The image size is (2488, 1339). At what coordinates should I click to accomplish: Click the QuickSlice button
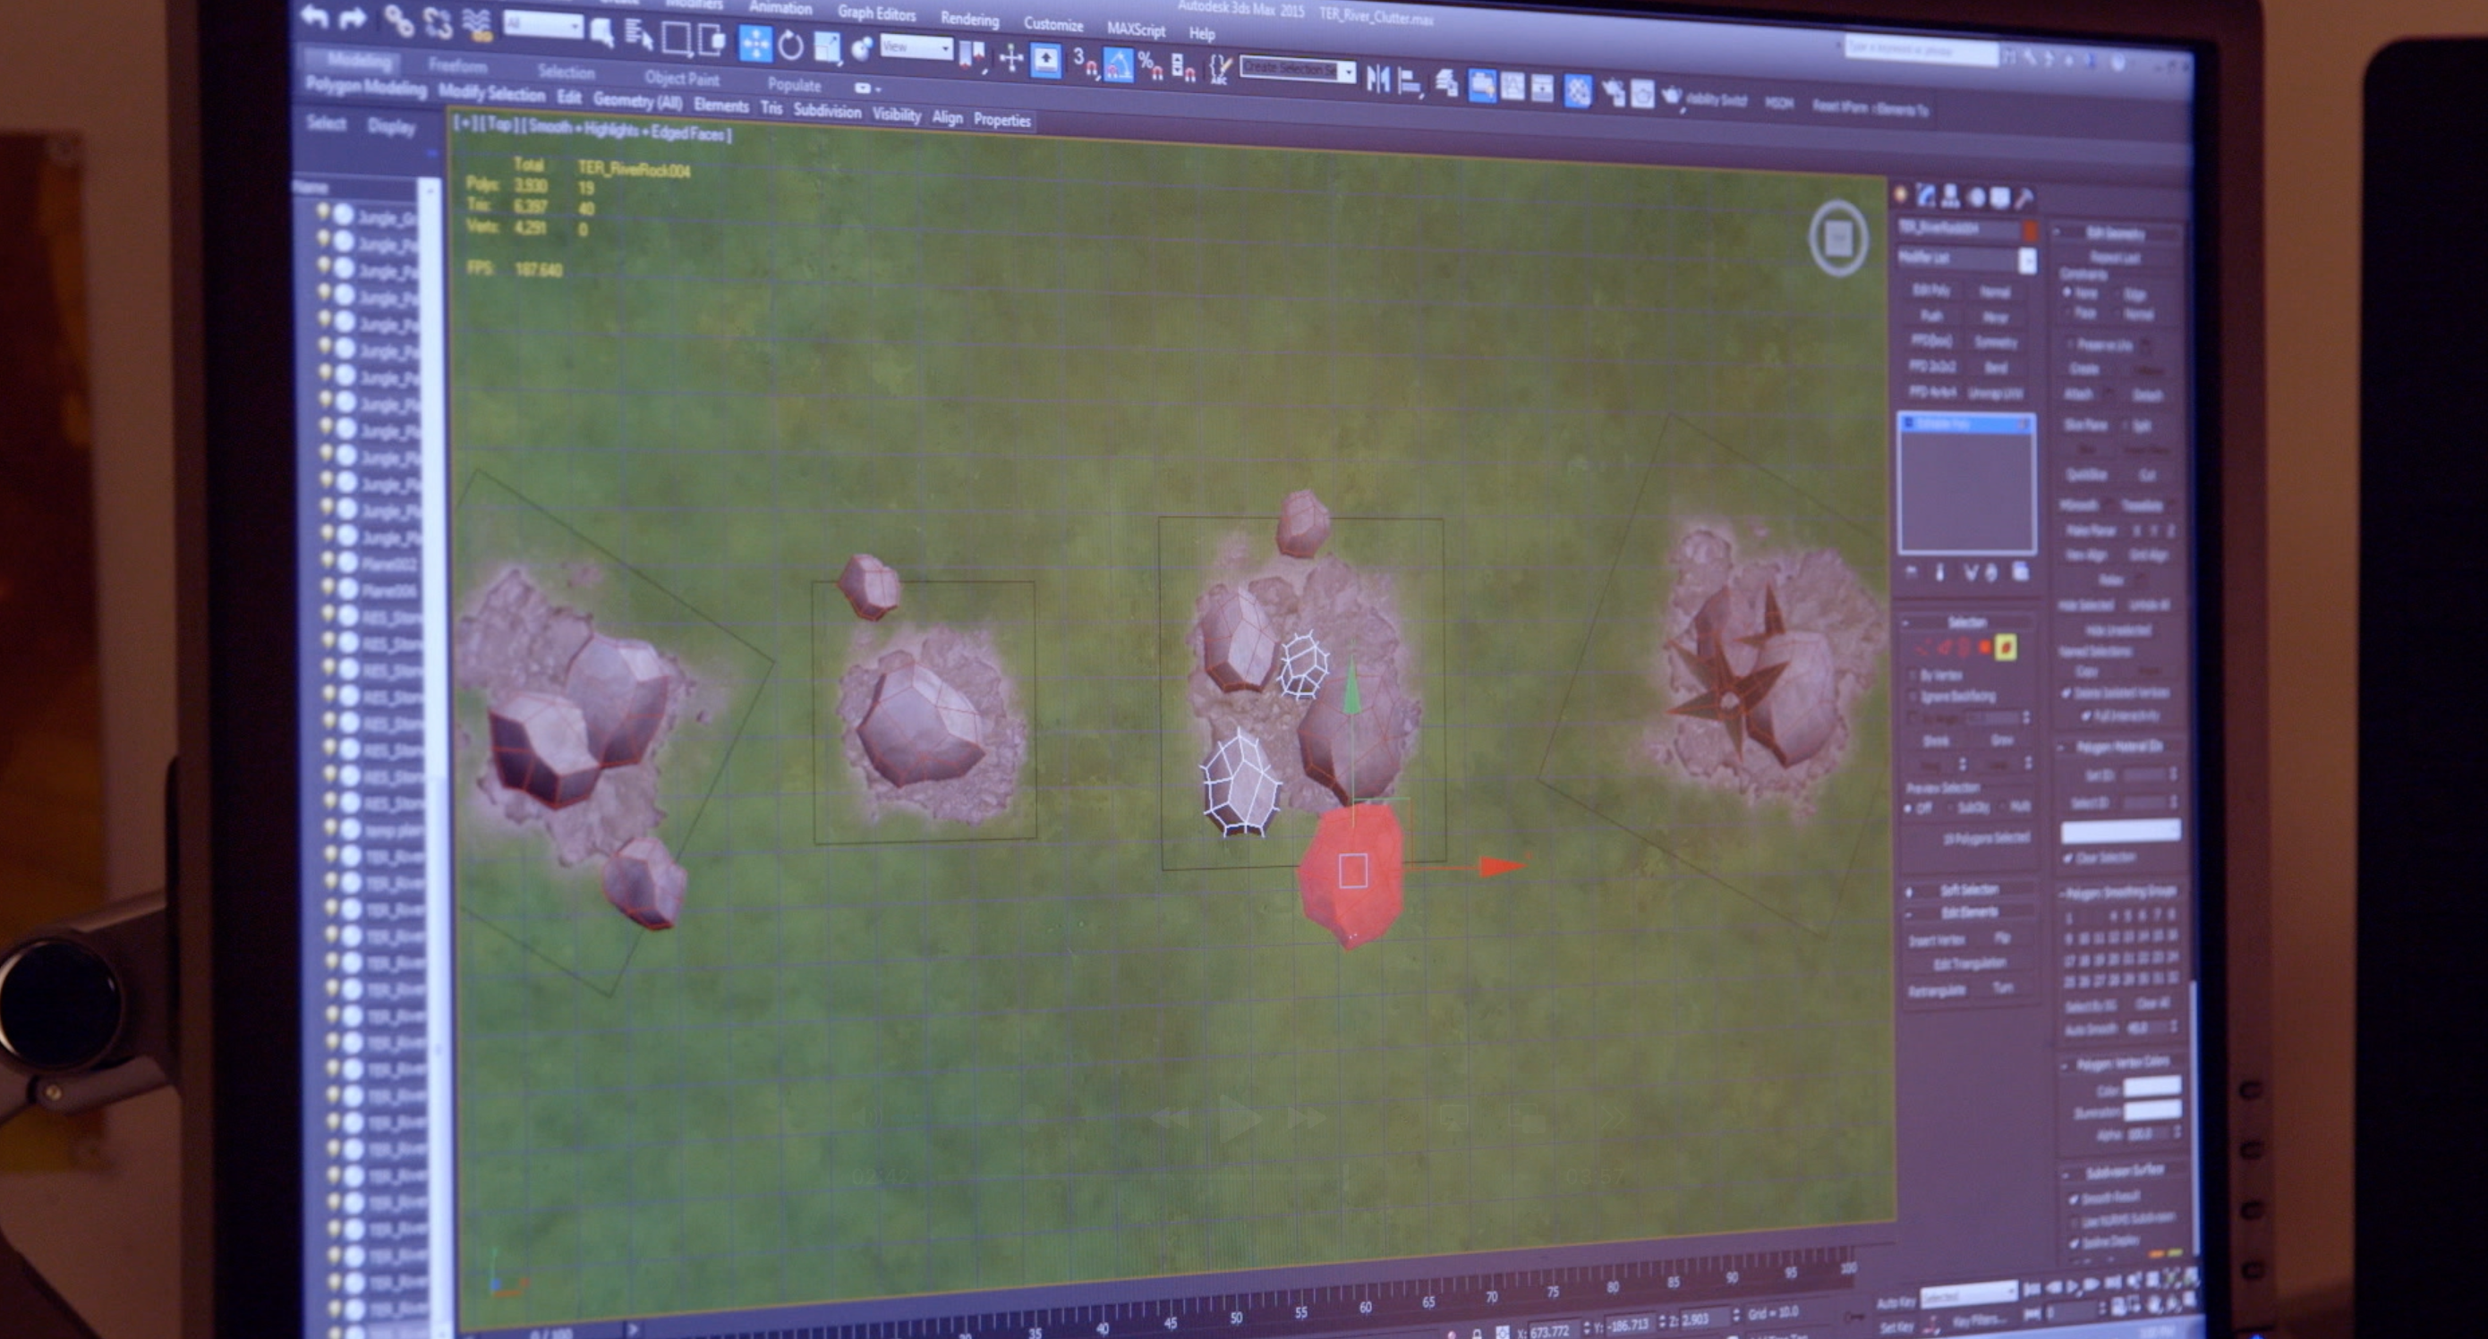click(2086, 475)
